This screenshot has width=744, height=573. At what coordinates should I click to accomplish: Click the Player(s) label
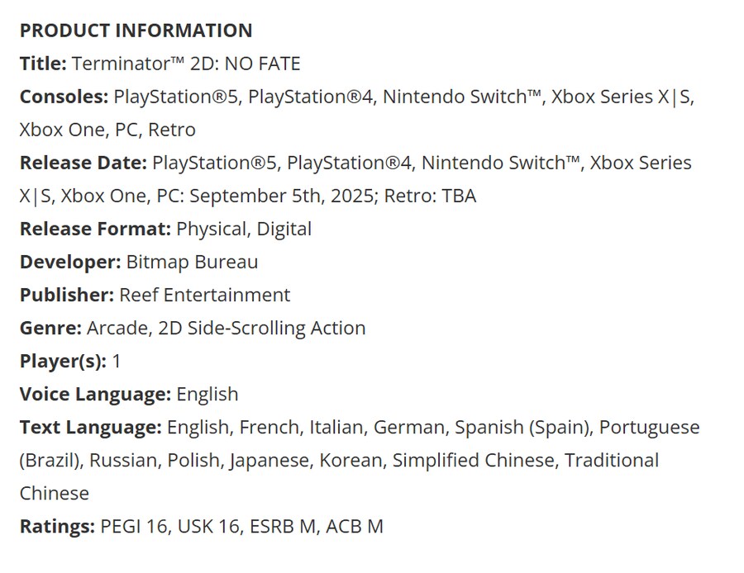point(63,361)
